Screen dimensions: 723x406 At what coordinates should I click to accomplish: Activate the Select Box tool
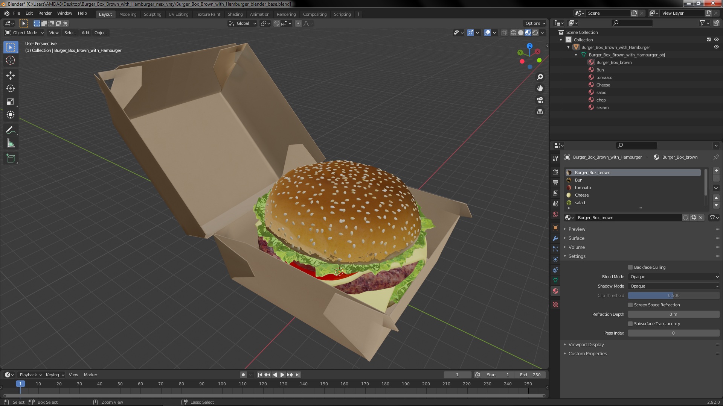tap(11, 47)
